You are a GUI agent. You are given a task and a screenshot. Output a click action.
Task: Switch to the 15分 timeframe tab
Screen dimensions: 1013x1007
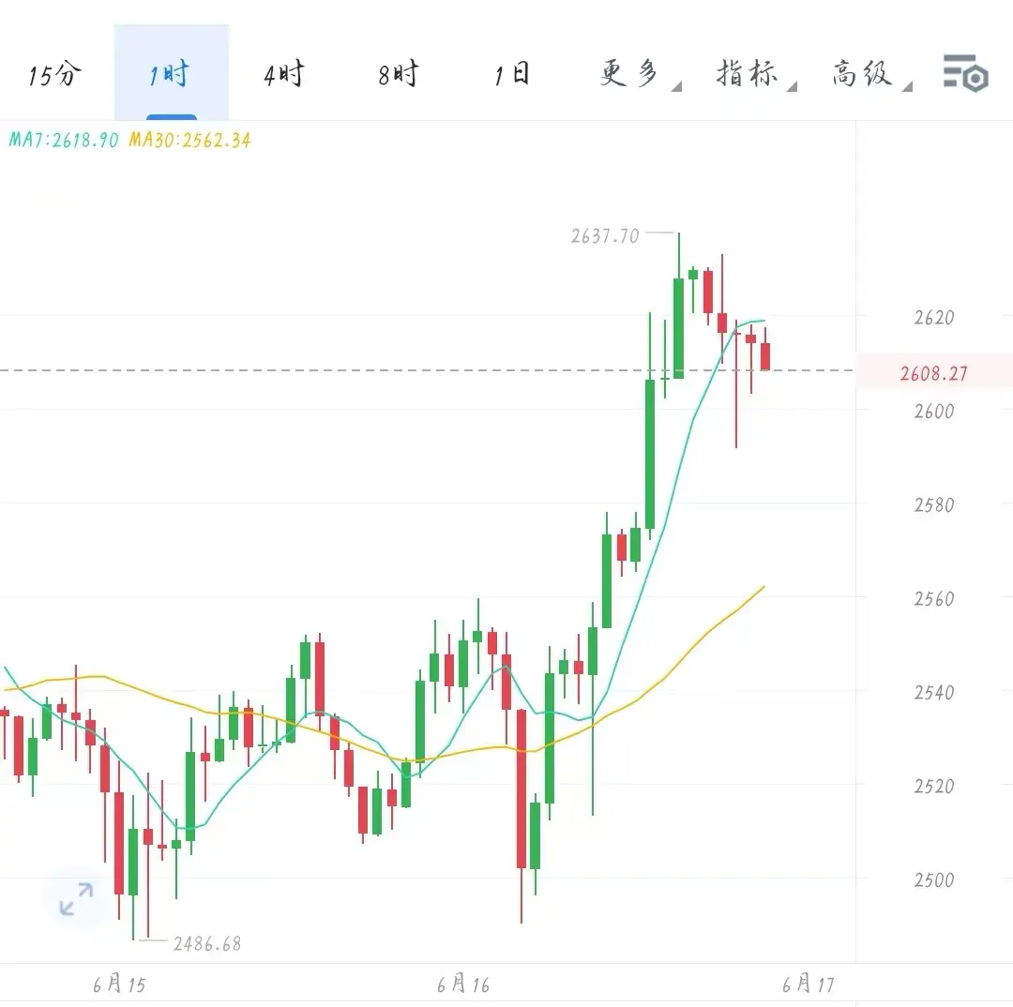[x=55, y=74]
